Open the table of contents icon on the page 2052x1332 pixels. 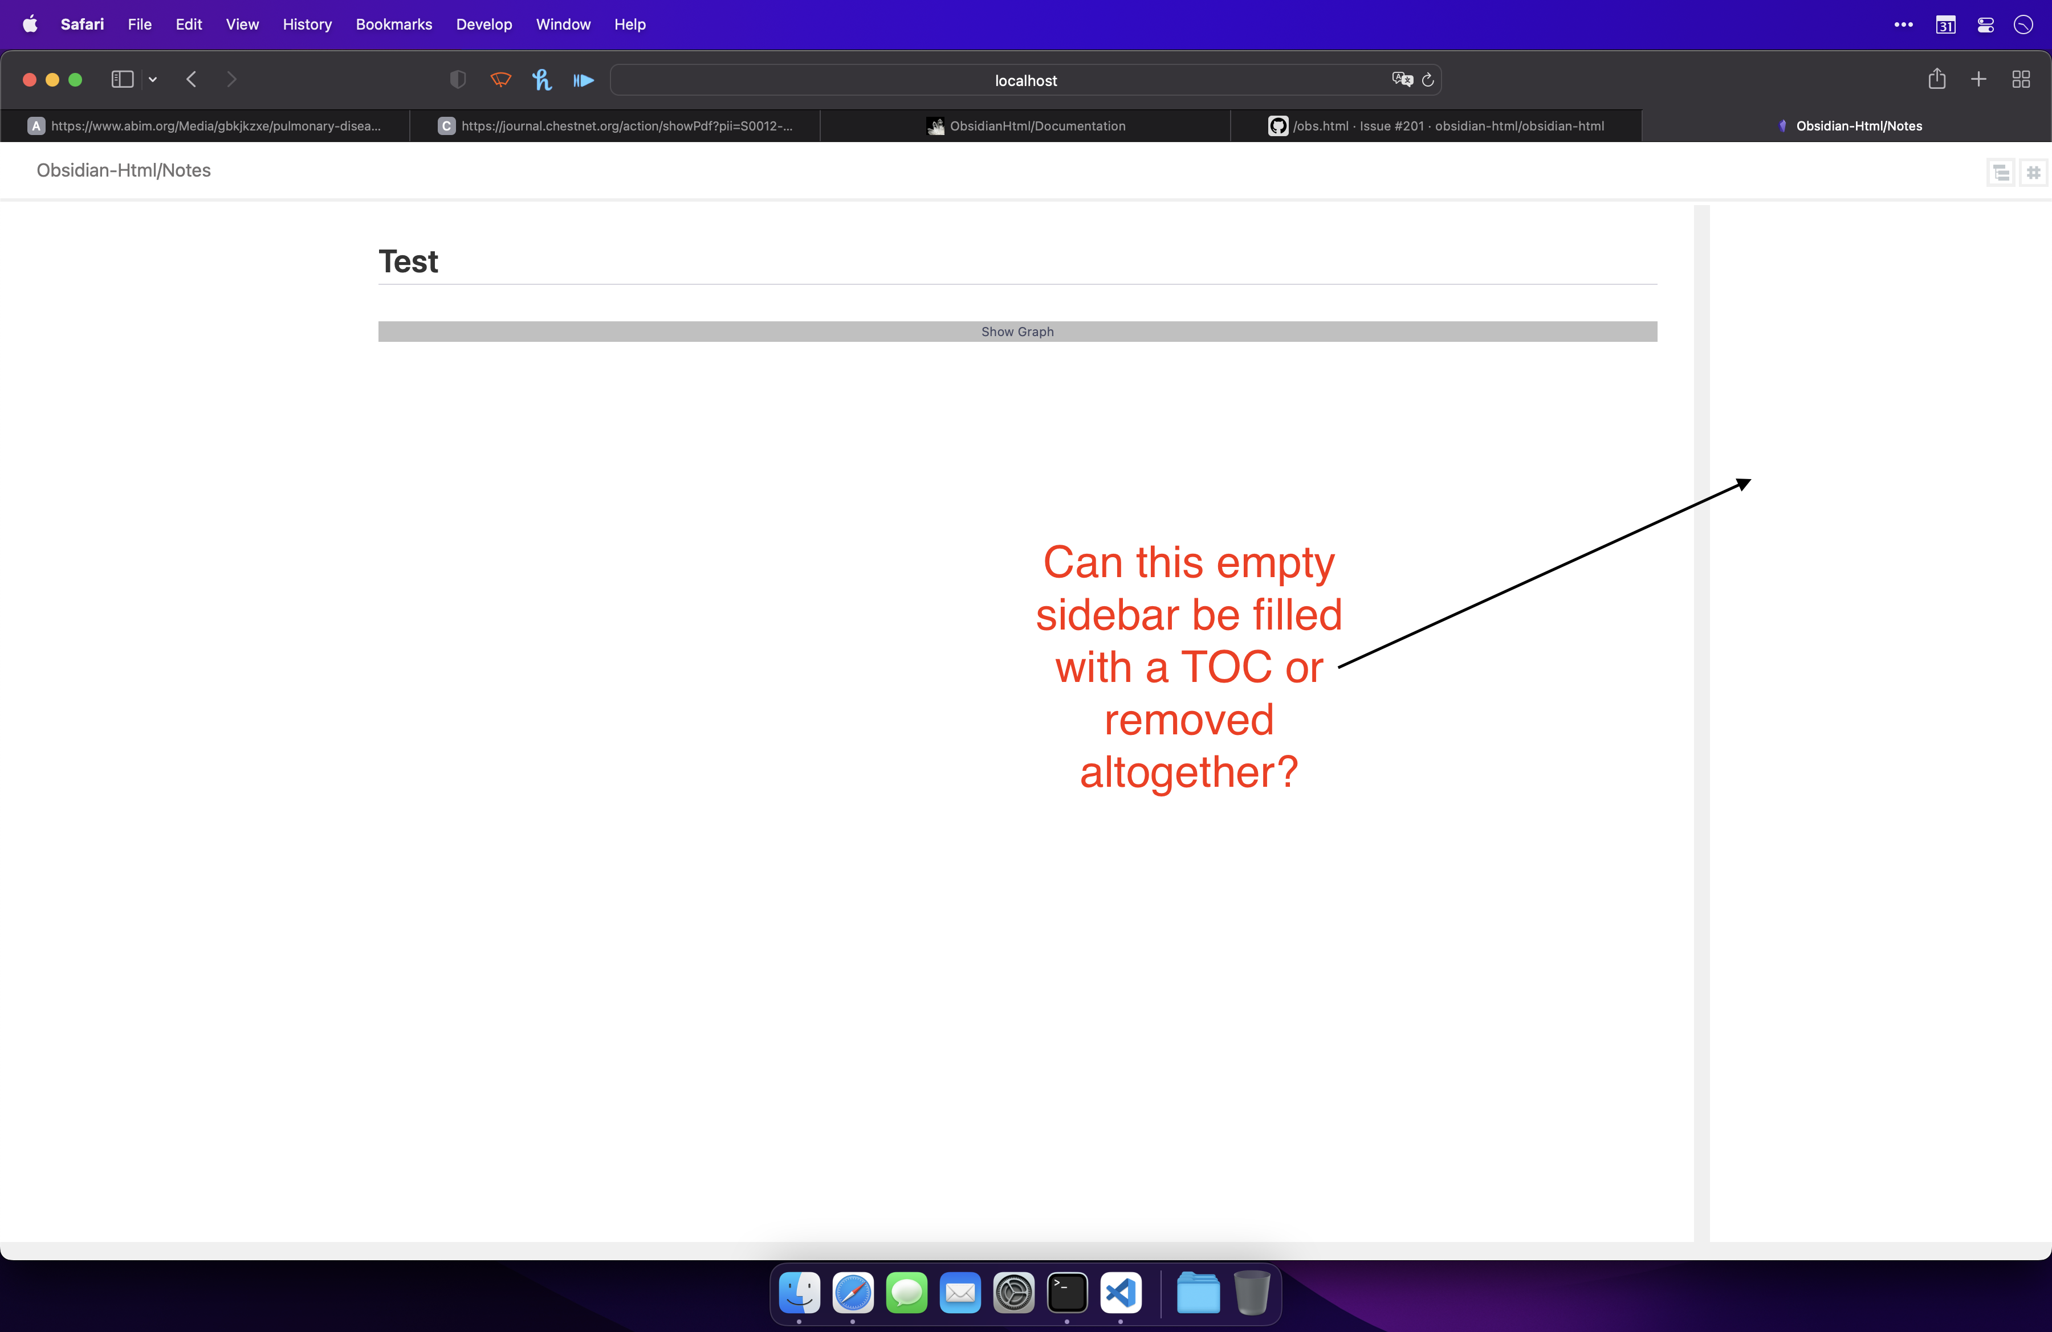pos(2000,172)
